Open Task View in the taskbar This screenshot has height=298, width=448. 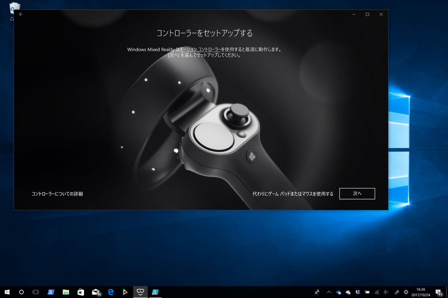point(35,292)
